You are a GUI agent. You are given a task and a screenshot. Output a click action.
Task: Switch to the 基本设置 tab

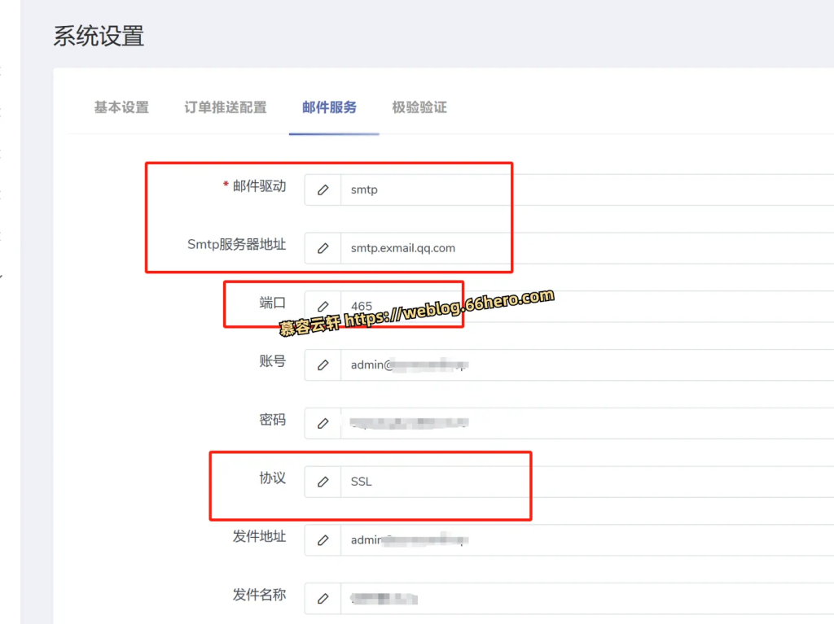click(121, 107)
